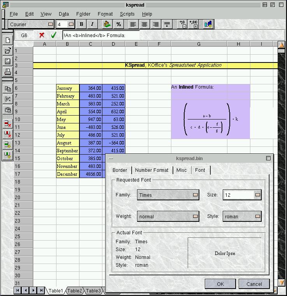
Task: Select the Table2 sheet tab
Action: click(75, 291)
